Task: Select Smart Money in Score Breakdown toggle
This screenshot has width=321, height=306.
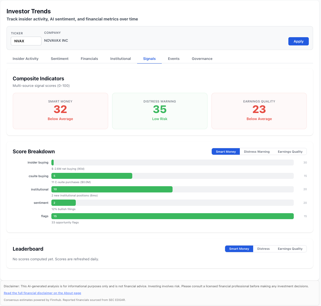Action: (226, 152)
